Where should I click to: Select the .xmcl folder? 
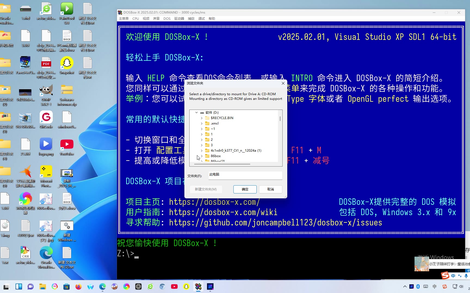point(215,123)
